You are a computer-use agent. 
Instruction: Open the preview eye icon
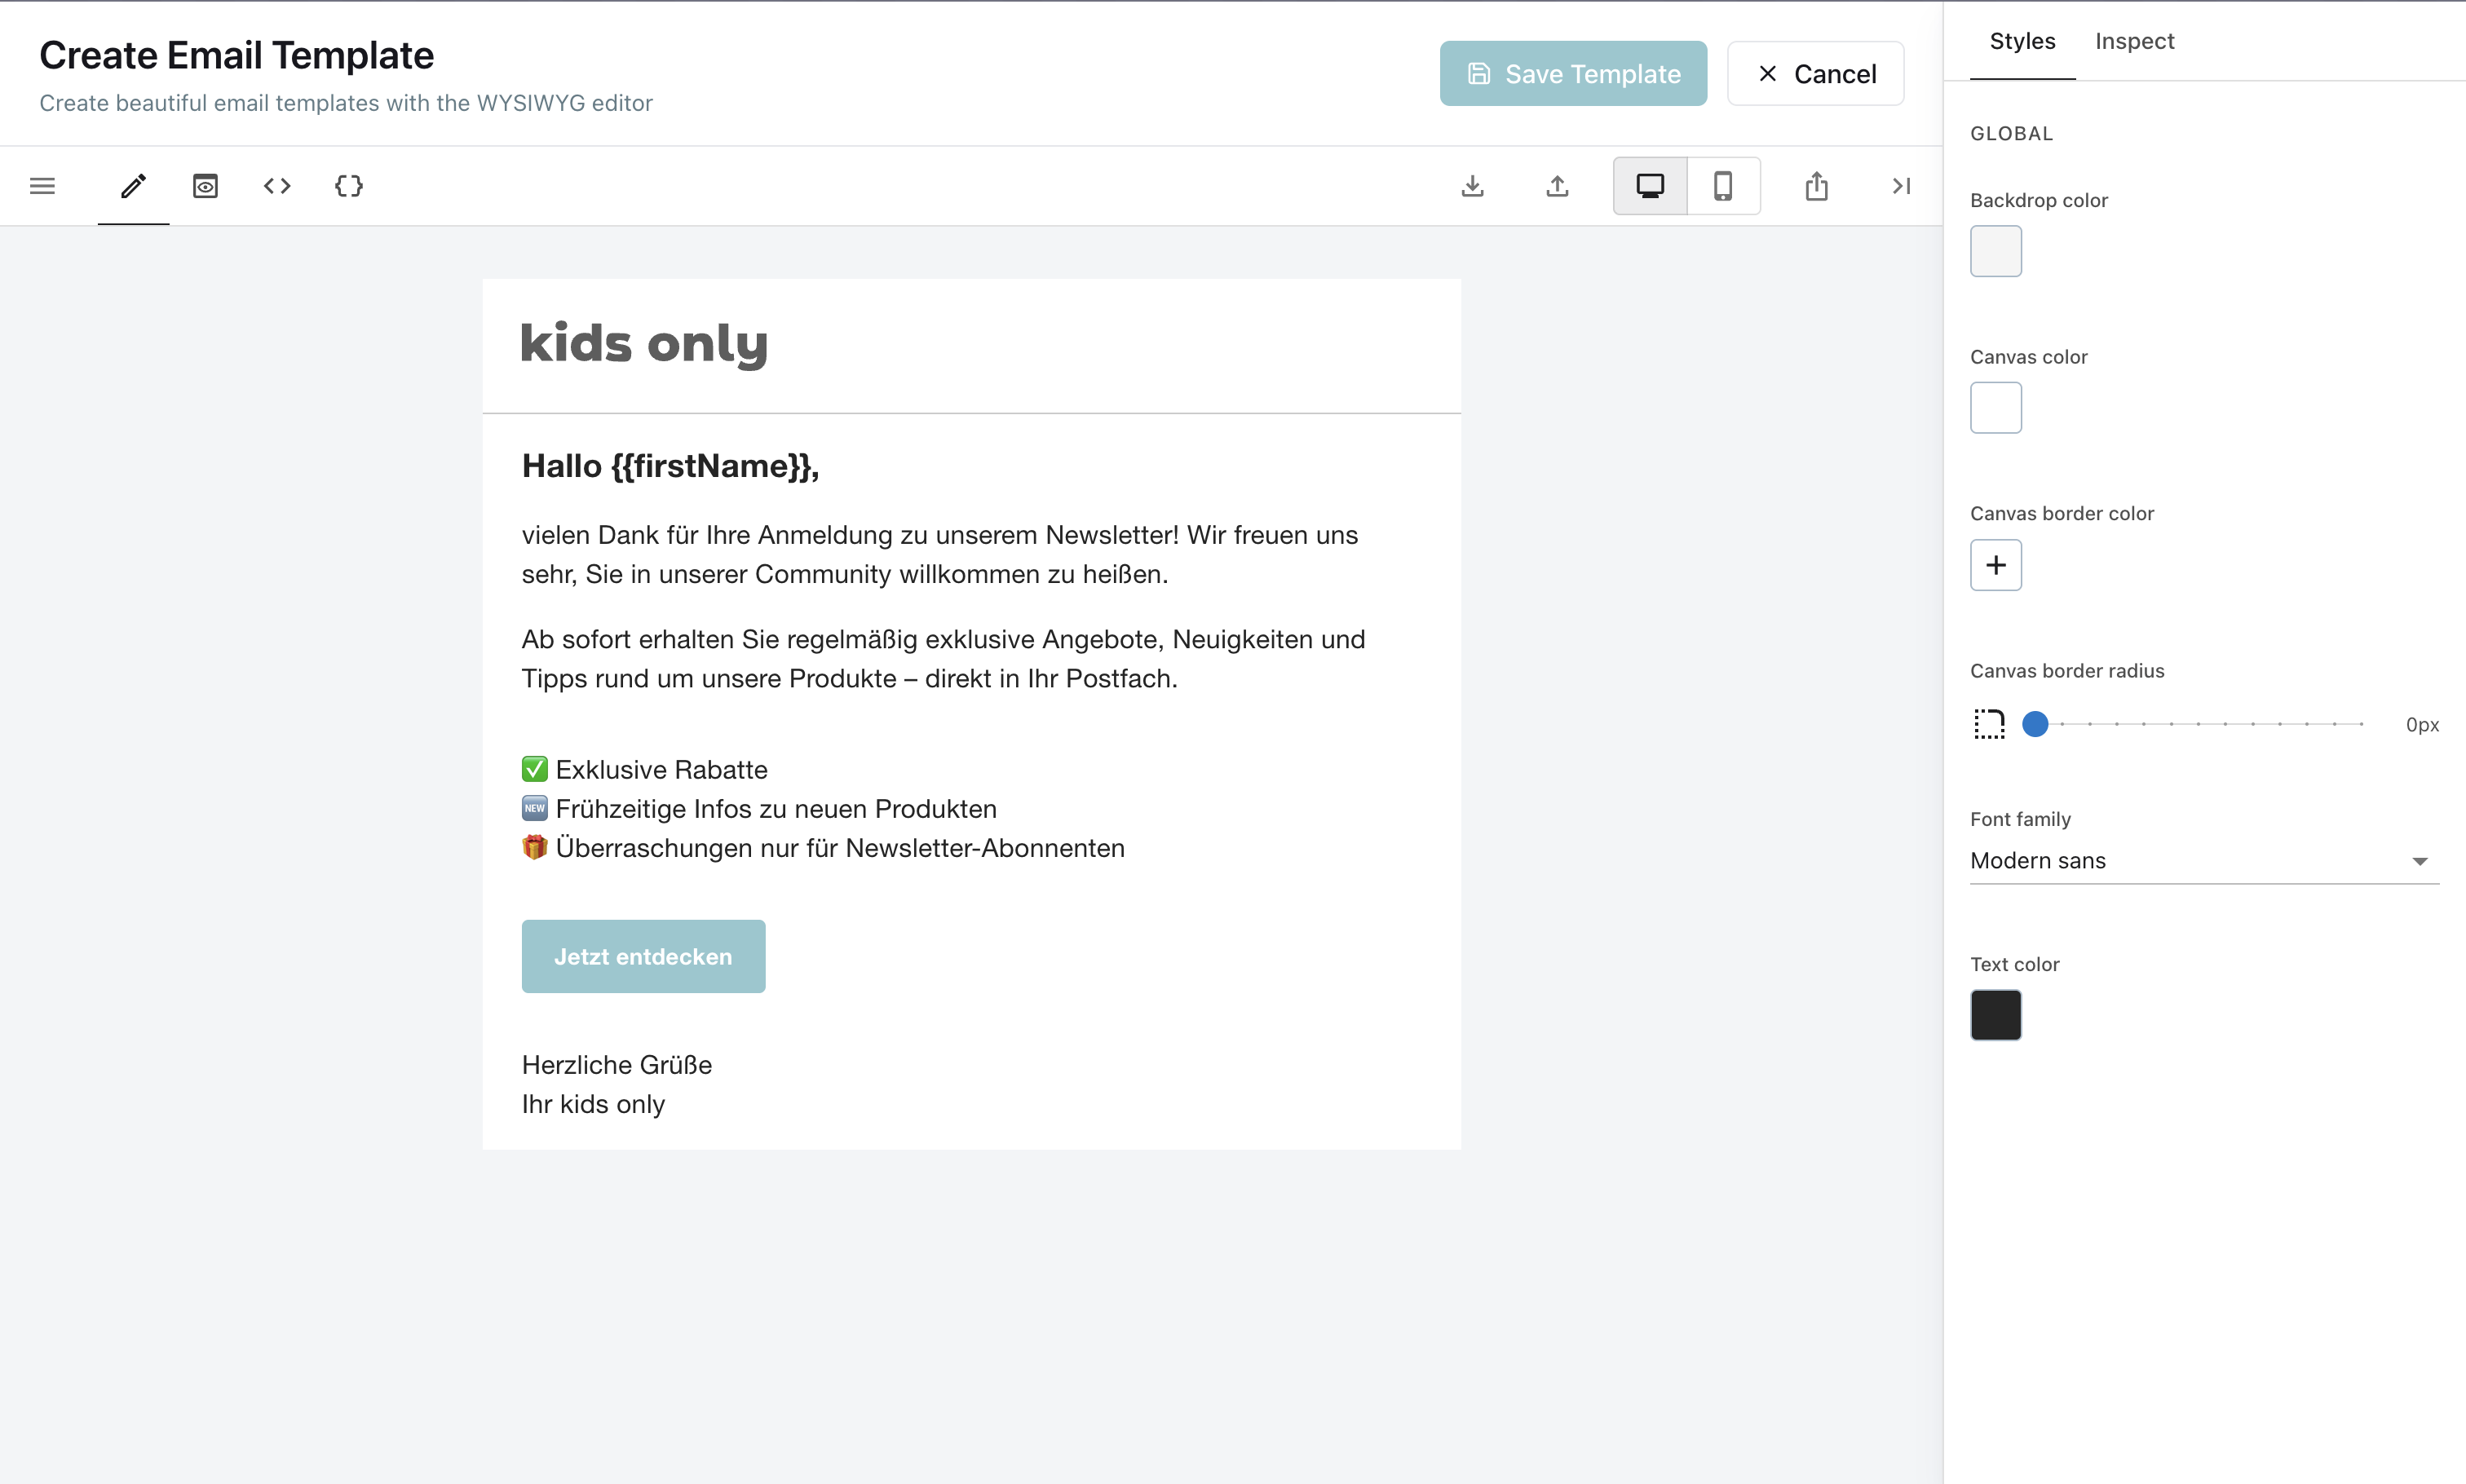click(205, 186)
